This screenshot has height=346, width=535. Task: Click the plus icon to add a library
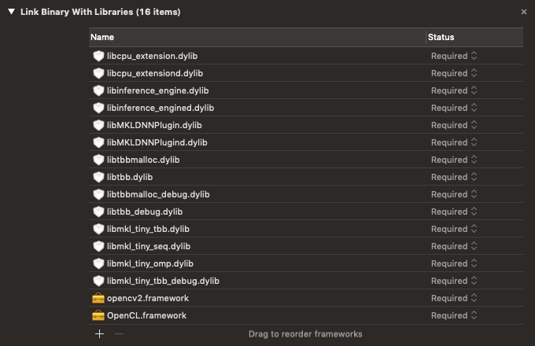(99, 333)
